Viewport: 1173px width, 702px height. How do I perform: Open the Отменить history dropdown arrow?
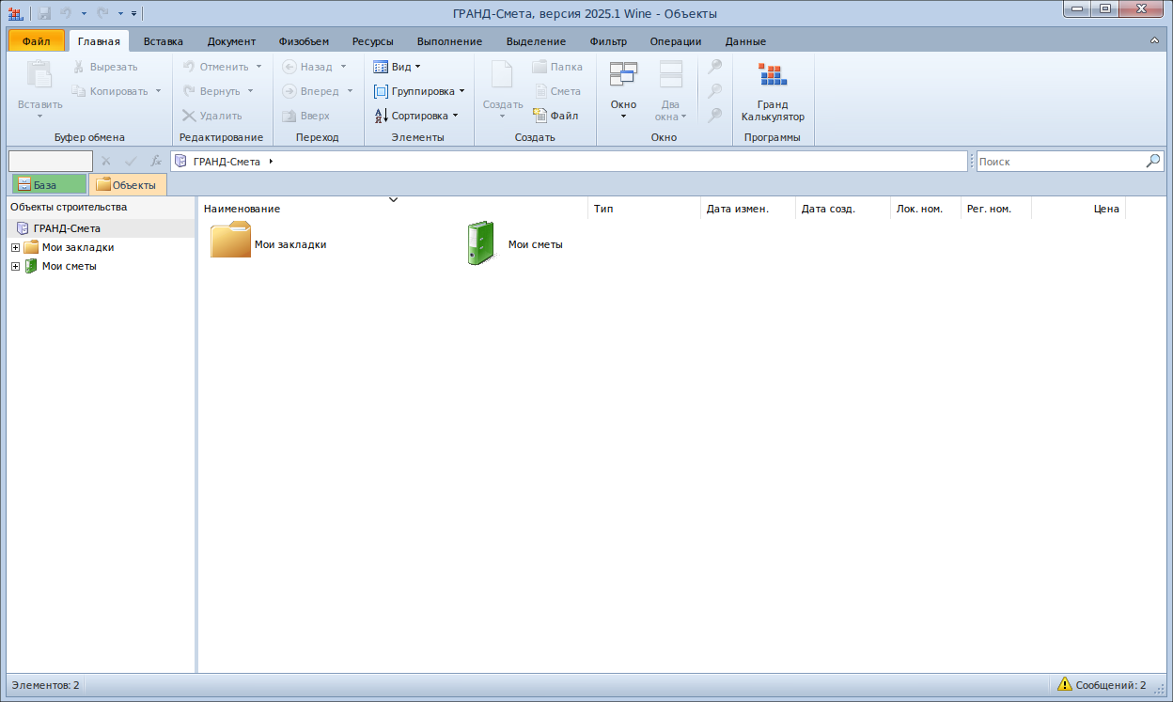[258, 67]
